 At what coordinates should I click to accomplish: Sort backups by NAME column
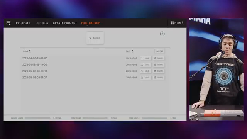tap(27, 51)
